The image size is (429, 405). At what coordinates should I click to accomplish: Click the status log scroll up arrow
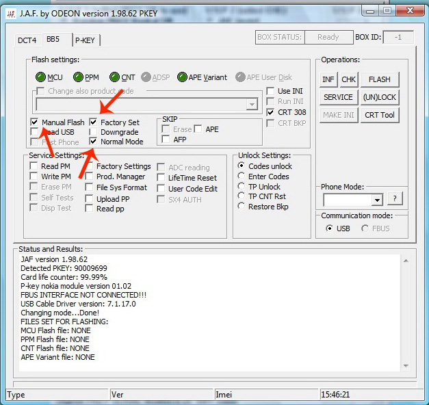[x=406, y=261]
